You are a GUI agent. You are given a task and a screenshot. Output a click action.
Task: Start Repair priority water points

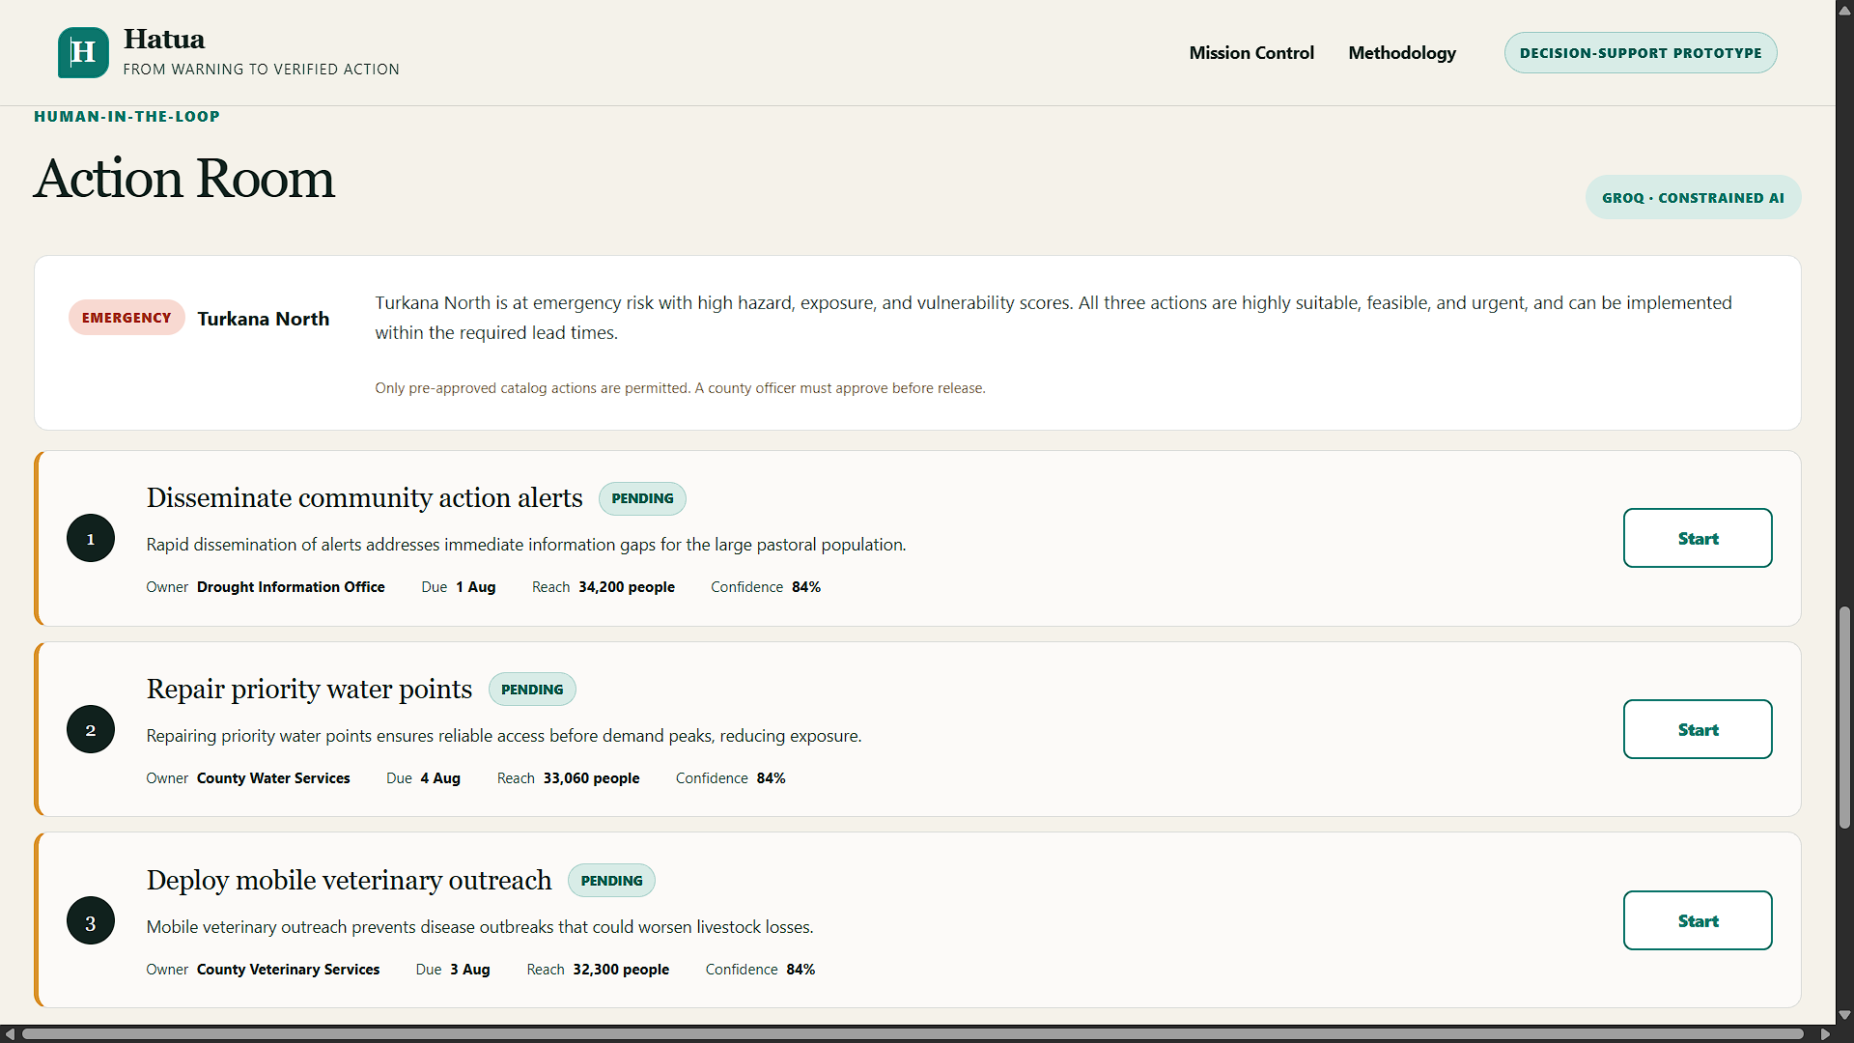[x=1698, y=729]
